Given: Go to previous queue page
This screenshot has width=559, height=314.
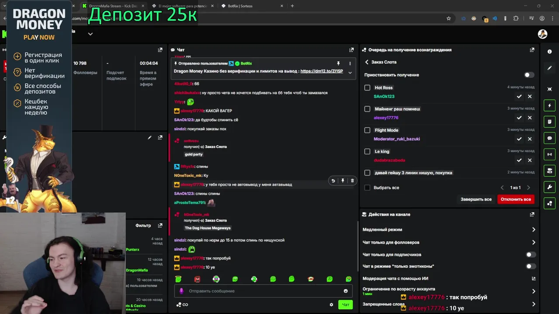Looking at the screenshot, I should [503, 188].
